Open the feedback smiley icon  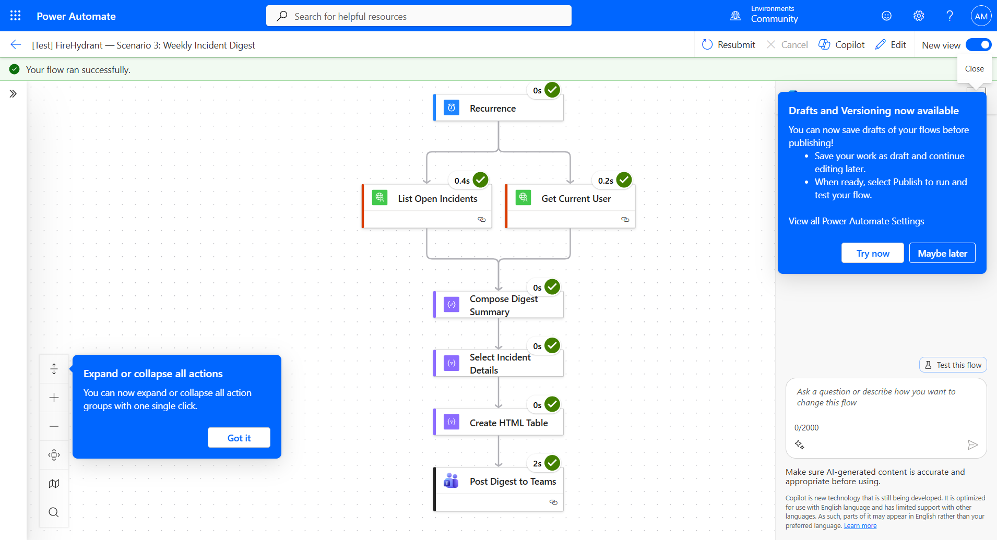pos(886,16)
